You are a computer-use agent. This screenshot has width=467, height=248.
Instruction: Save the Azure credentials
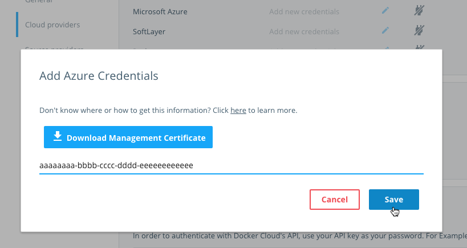tap(393, 200)
